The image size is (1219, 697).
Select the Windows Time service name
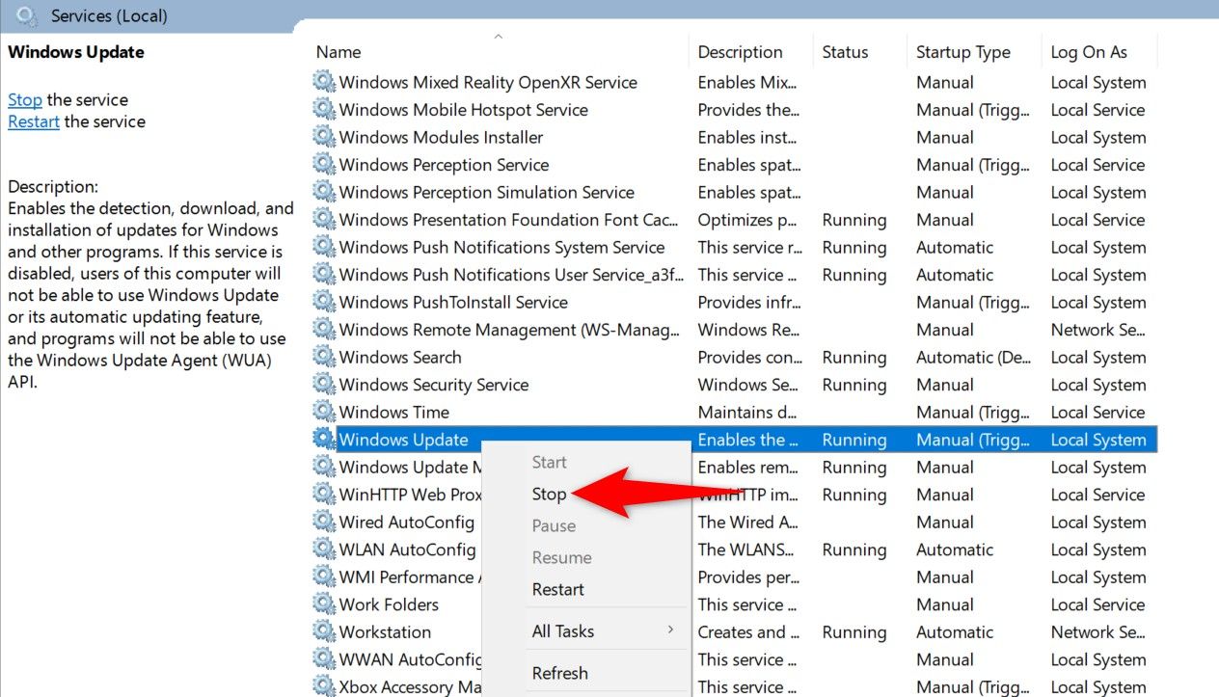point(394,412)
